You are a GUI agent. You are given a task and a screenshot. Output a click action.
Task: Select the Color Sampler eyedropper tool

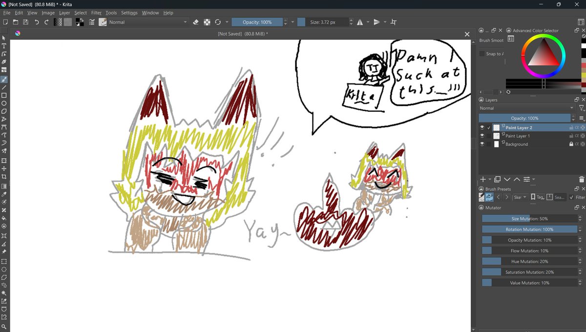(x=4, y=194)
